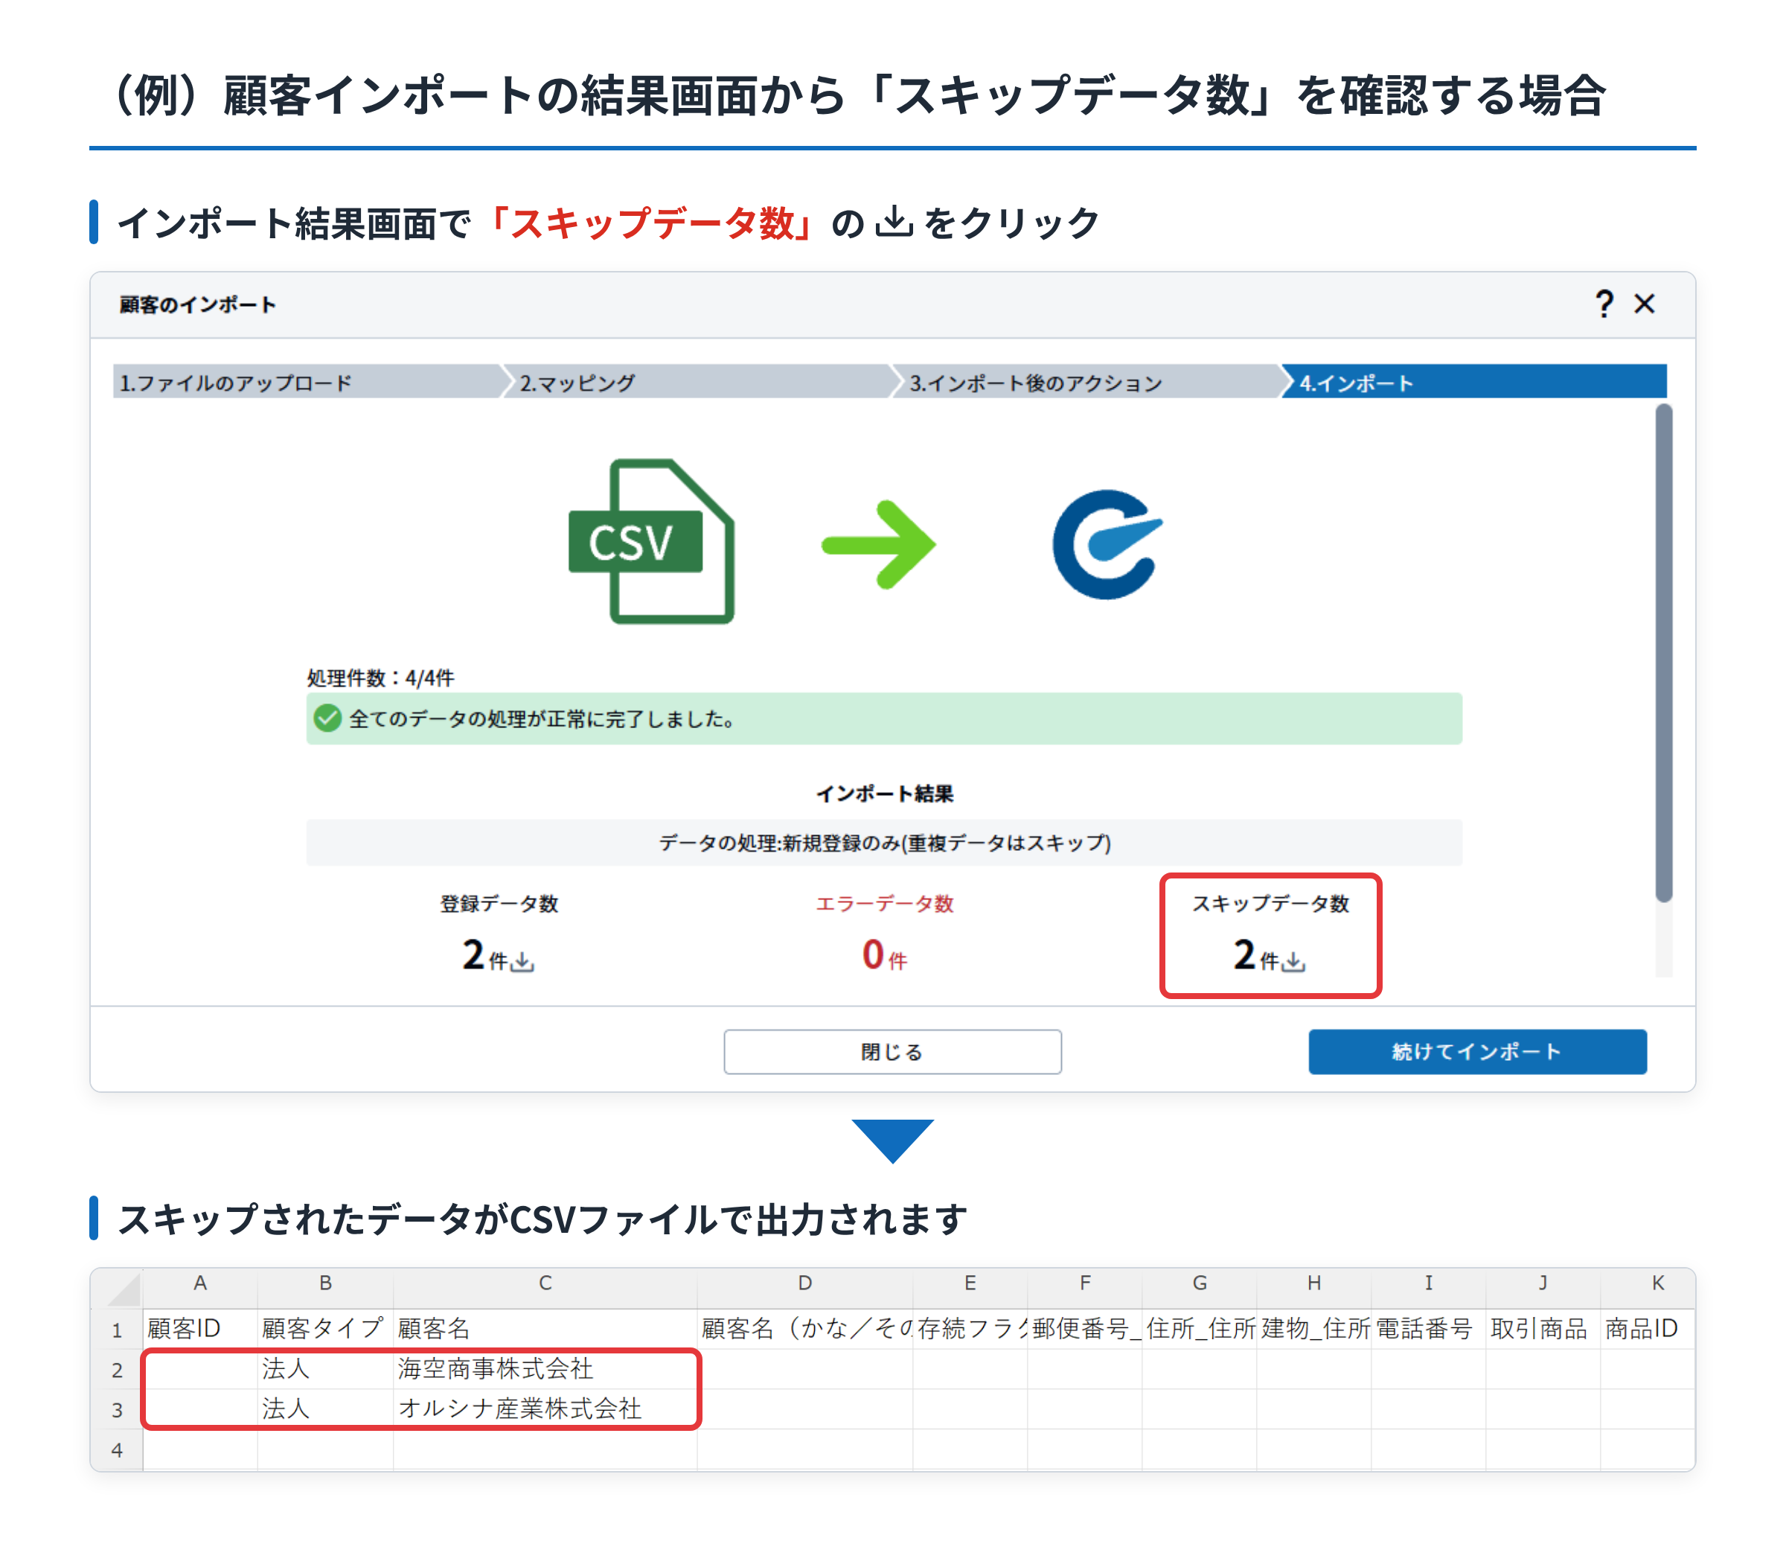Select step 4.インポート

pos(1474,382)
